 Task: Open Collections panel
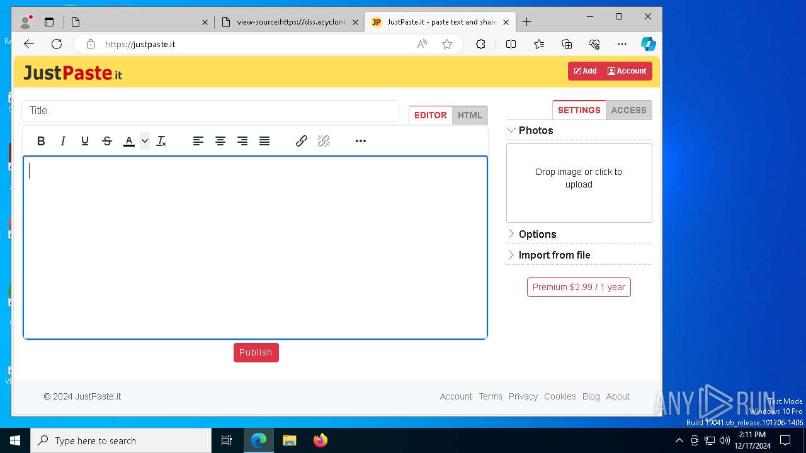tap(567, 44)
